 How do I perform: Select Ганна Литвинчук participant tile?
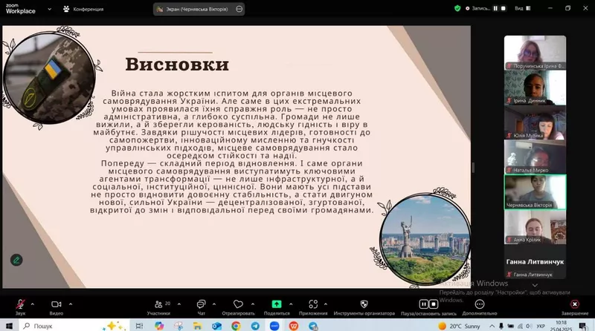click(x=535, y=262)
